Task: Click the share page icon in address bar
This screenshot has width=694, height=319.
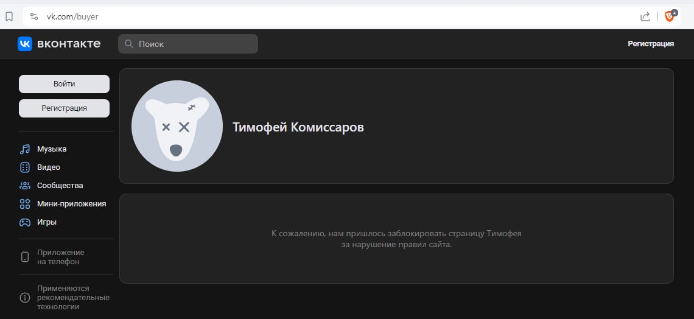Action: click(x=645, y=16)
